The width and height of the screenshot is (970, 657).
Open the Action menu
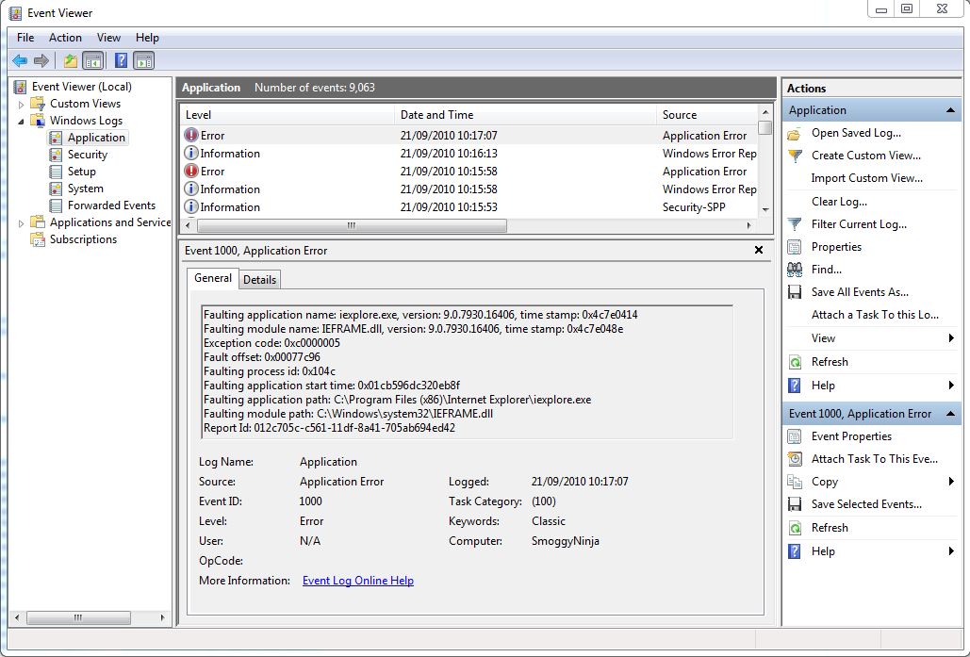point(65,38)
